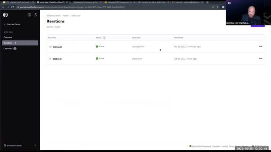271x152 pixels.
Task: Click the Channels column header
Action: (x=136, y=38)
